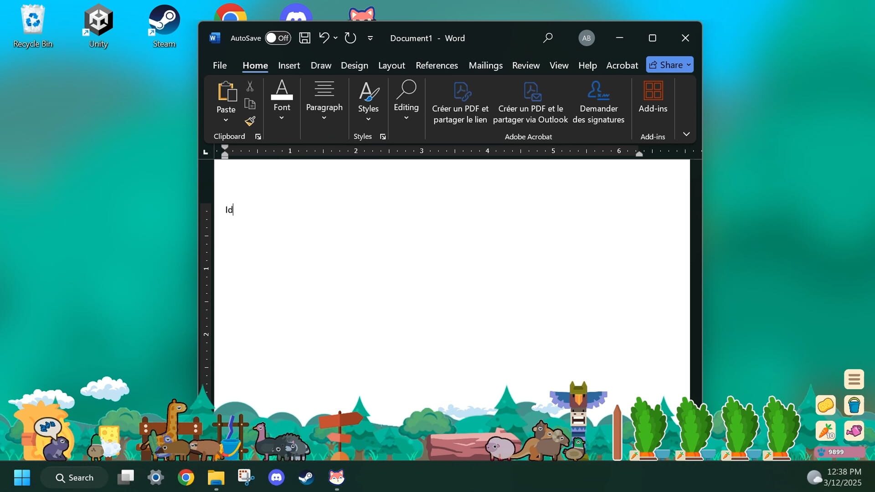Redo the last action

pos(350,38)
